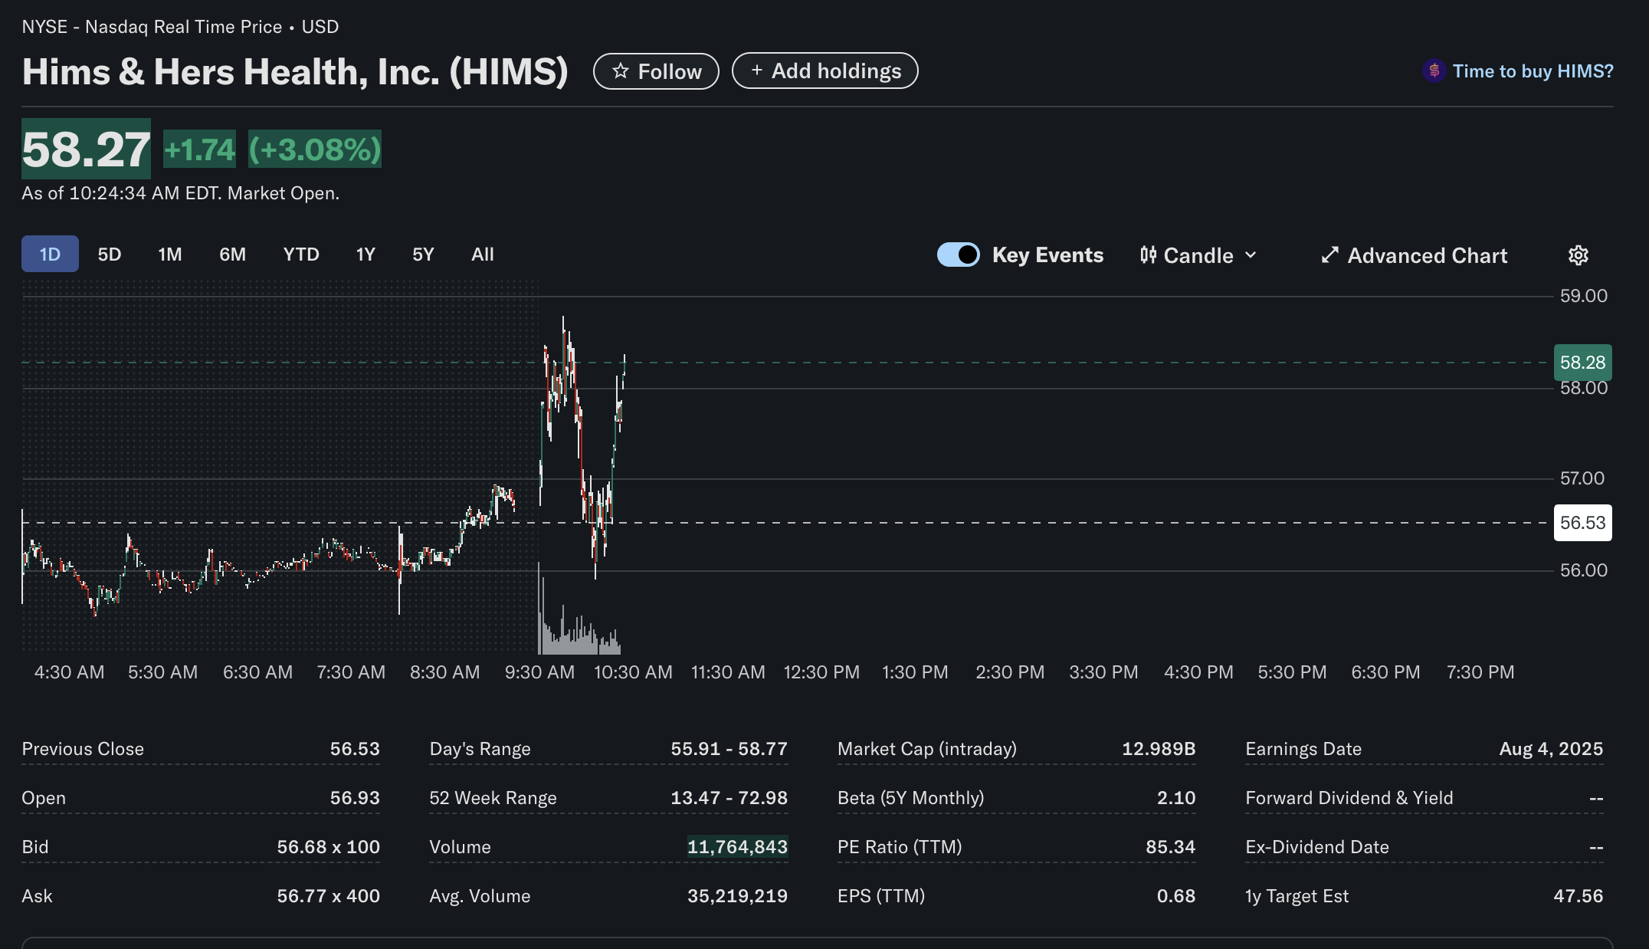Open chart settings gear icon

coord(1578,255)
